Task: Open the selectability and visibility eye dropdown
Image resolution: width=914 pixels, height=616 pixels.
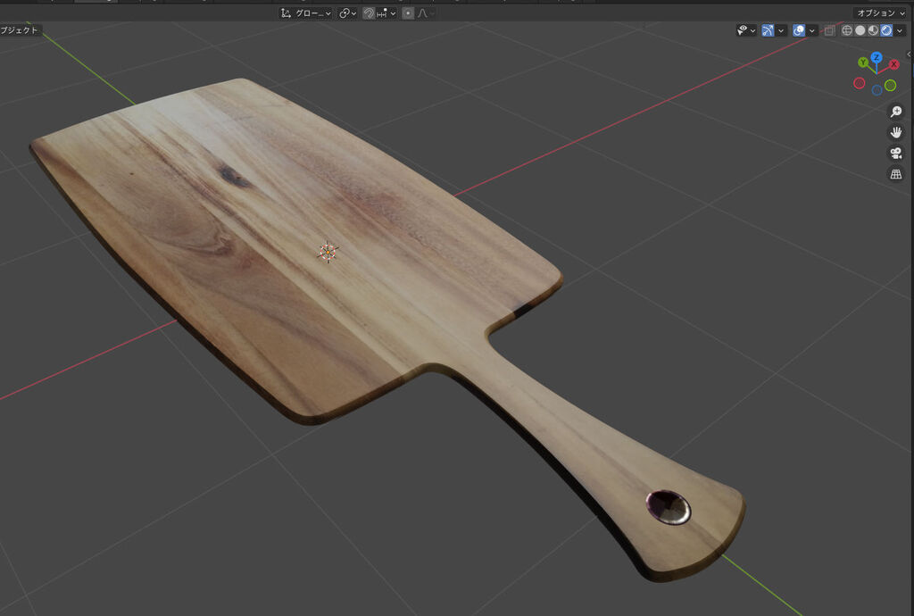Action: pyautogui.click(x=745, y=30)
